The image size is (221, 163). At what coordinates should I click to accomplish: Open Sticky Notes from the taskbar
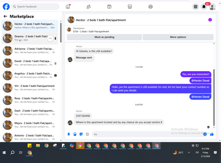pyautogui.click(x=30, y=145)
